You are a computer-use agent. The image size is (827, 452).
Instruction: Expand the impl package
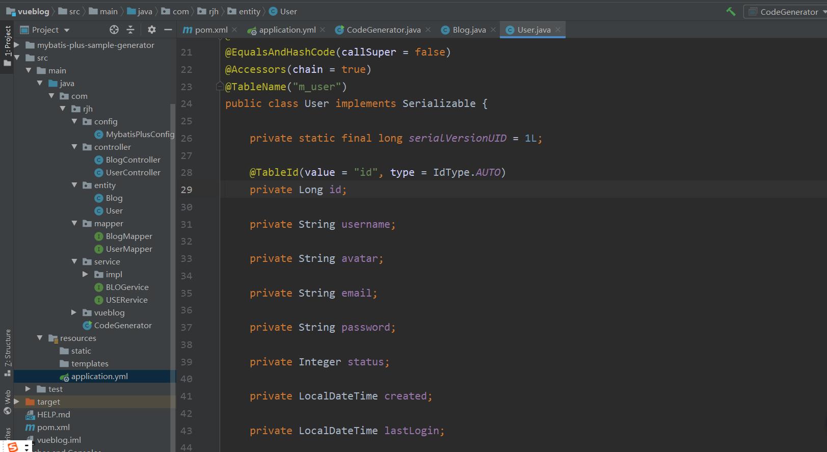tap(85, 274)
